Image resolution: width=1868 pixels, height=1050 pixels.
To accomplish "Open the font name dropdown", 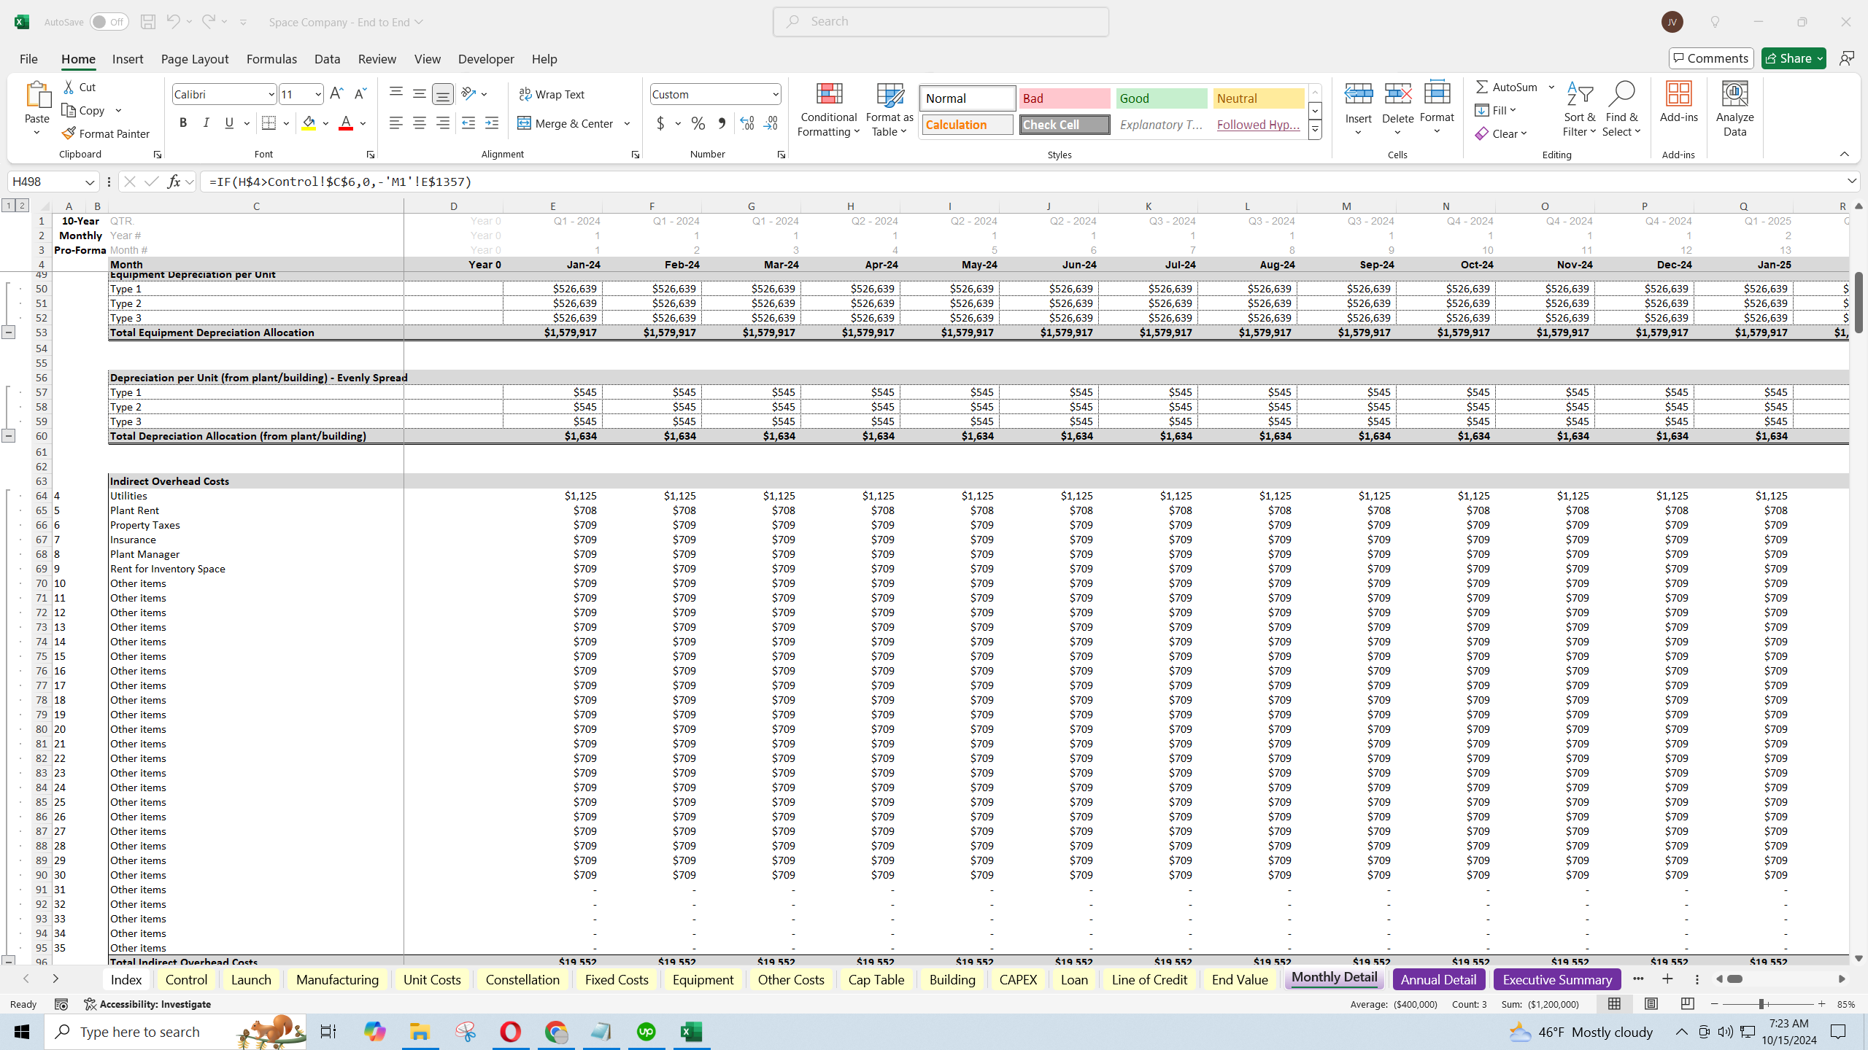I will pos(271,94).
